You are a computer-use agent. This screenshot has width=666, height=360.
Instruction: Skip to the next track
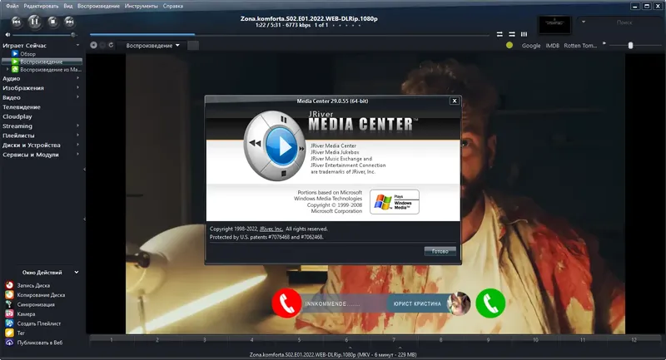click(x=69, y=22)
